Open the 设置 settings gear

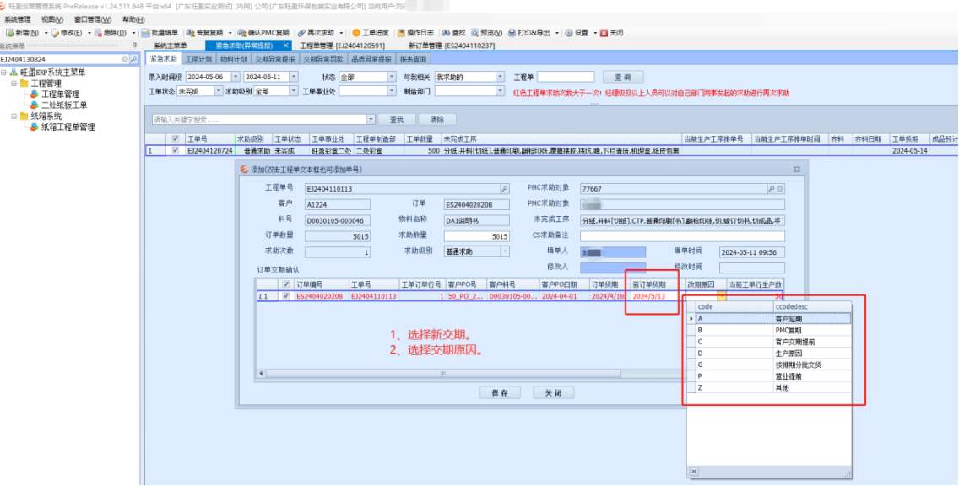568,32
